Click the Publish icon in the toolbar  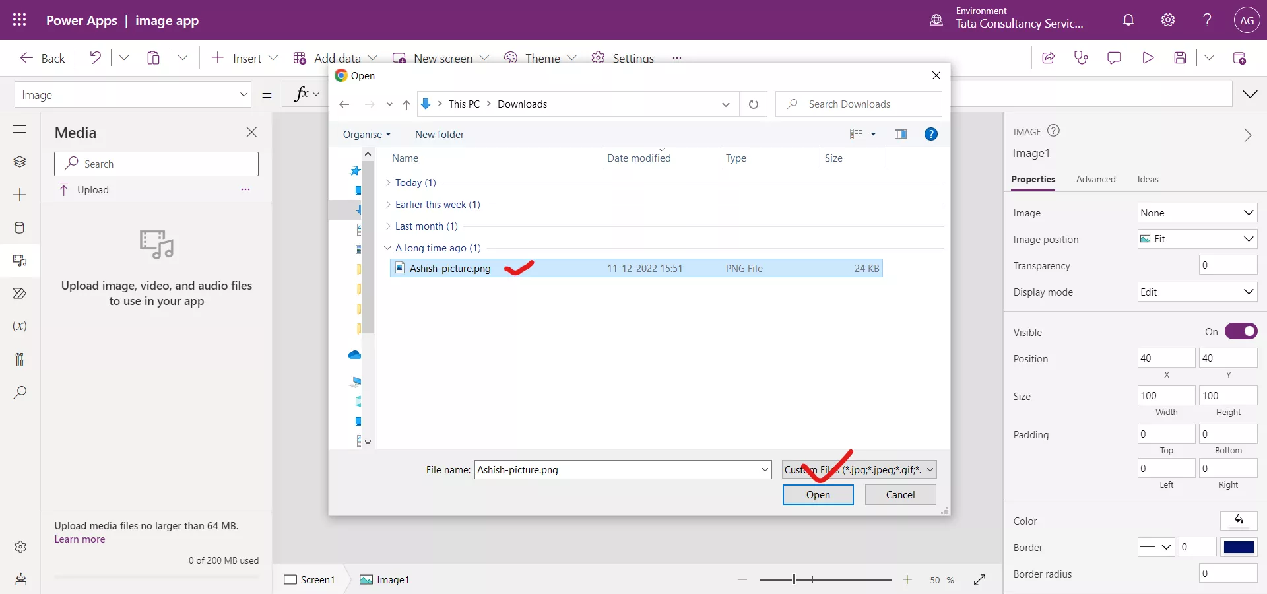[x=1239, y=58]
